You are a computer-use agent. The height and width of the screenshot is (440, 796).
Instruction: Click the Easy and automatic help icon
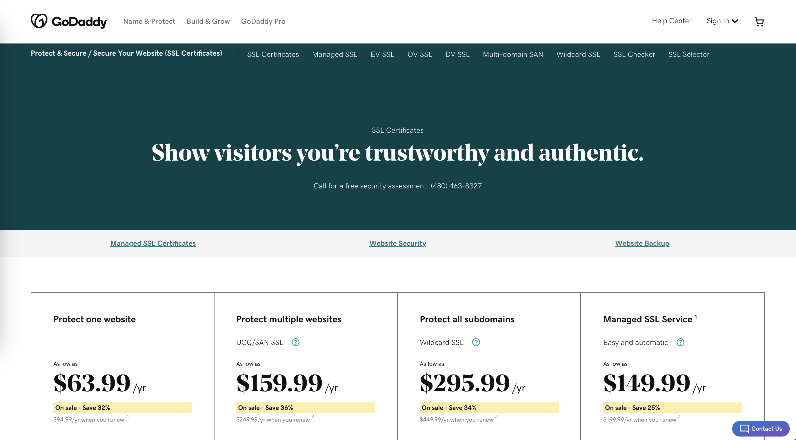pos(680,342)
